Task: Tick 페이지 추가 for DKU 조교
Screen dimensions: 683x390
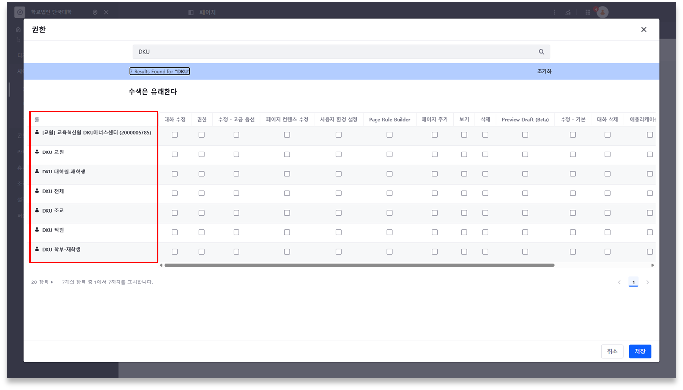Action: [x=435, y=213]
